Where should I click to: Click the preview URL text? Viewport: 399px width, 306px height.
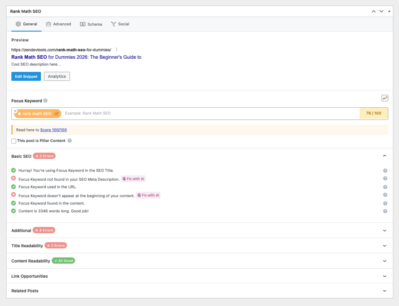pos(61,50)
